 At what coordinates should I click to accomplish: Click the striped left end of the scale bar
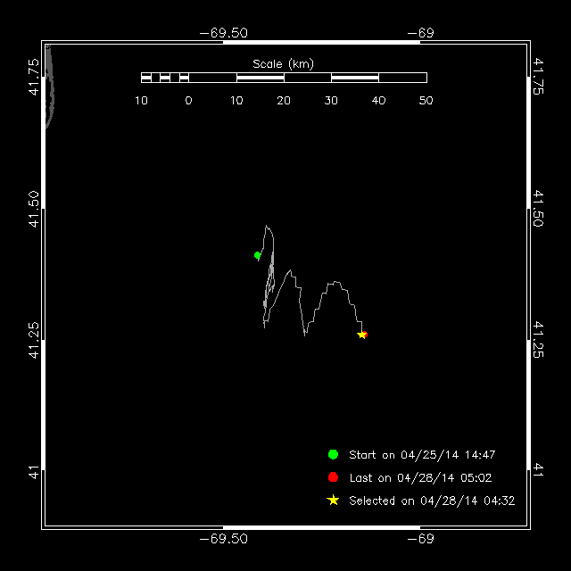coord(164,78)
